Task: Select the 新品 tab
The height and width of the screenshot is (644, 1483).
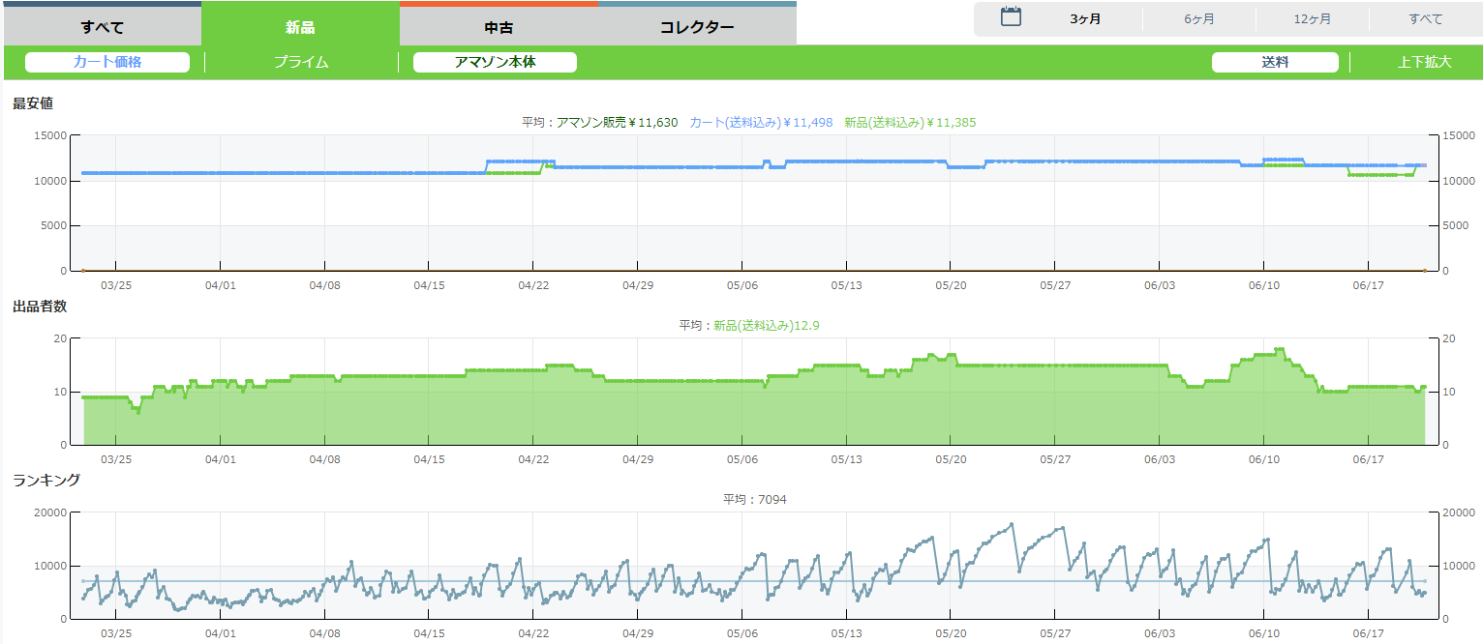Action: tap(300, 27)
